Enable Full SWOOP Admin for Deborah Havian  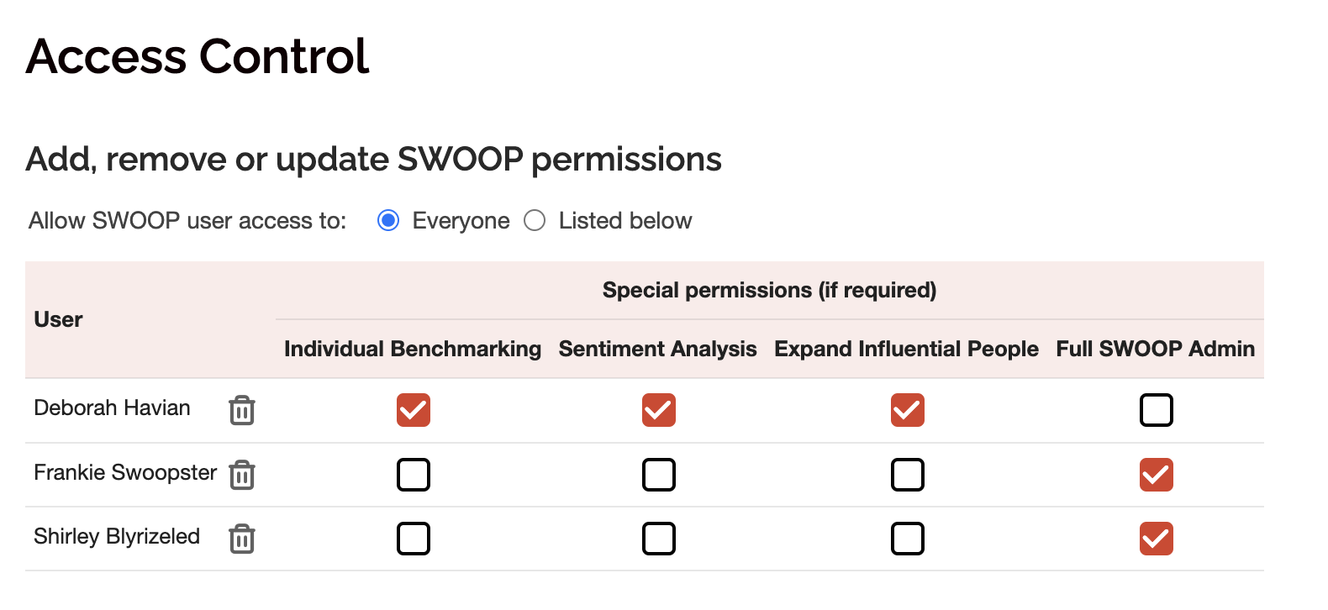[x=1157, y=410]
